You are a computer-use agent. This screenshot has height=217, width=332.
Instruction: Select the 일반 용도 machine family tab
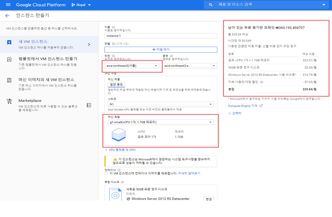click(116, 84)
